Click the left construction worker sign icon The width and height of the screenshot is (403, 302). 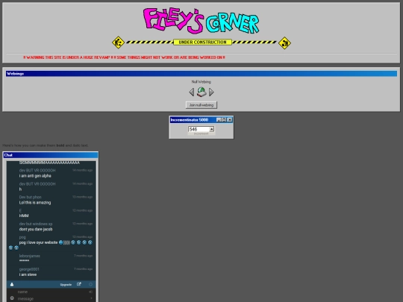click(x=118, y=43)
